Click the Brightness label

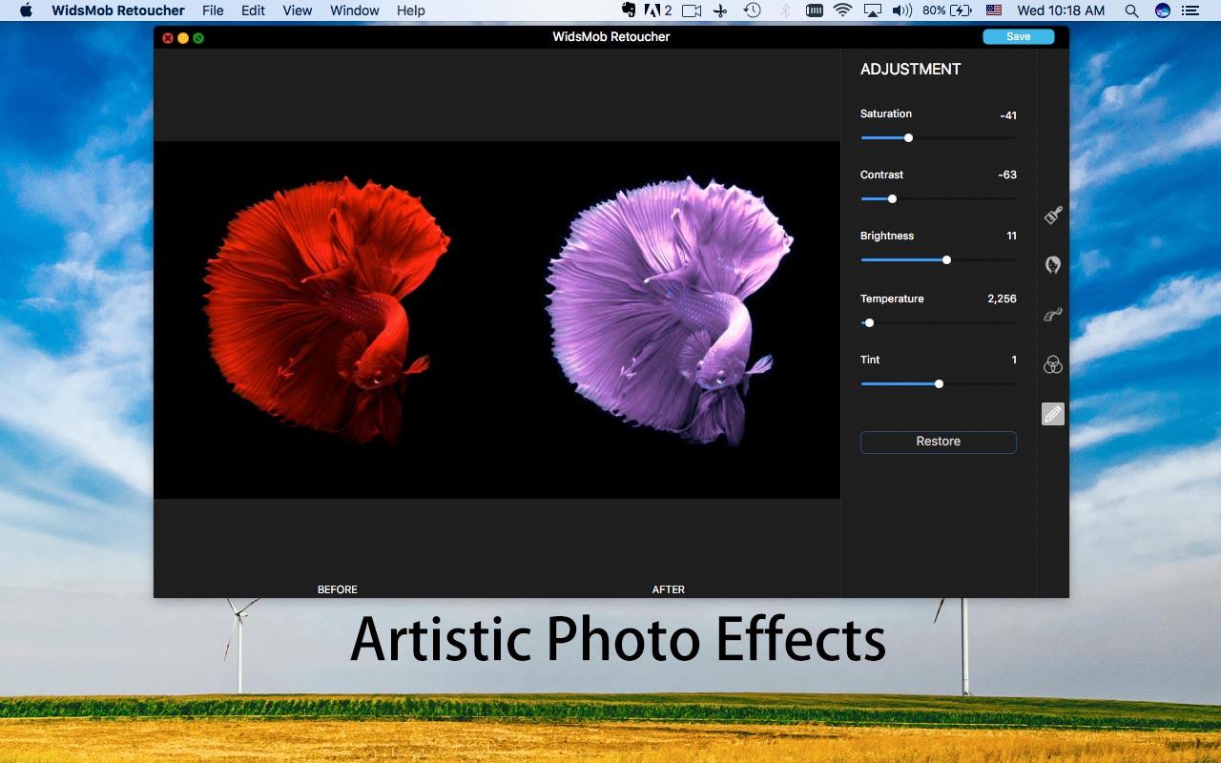[887, 236]
